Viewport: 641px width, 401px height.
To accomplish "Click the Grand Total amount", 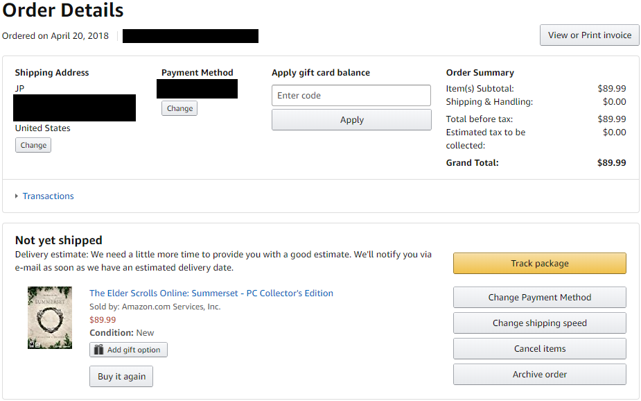I will (612, 163).
